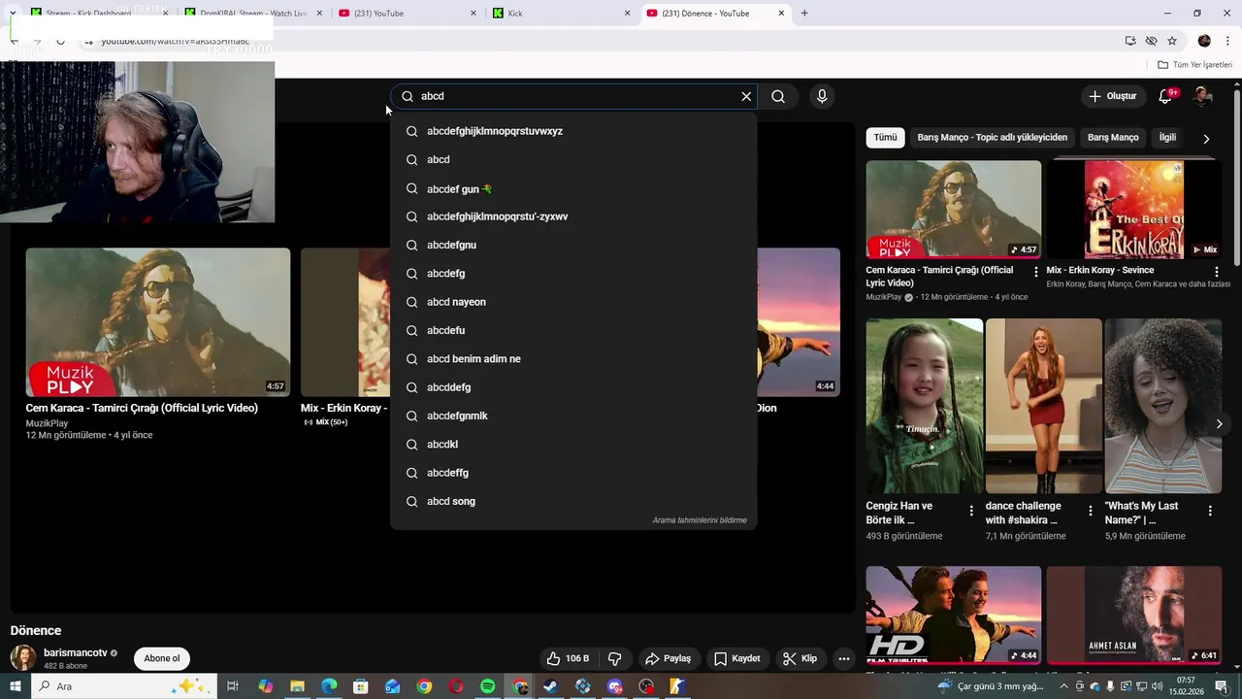Pick suggestion abcdkl

click(573, 445)
